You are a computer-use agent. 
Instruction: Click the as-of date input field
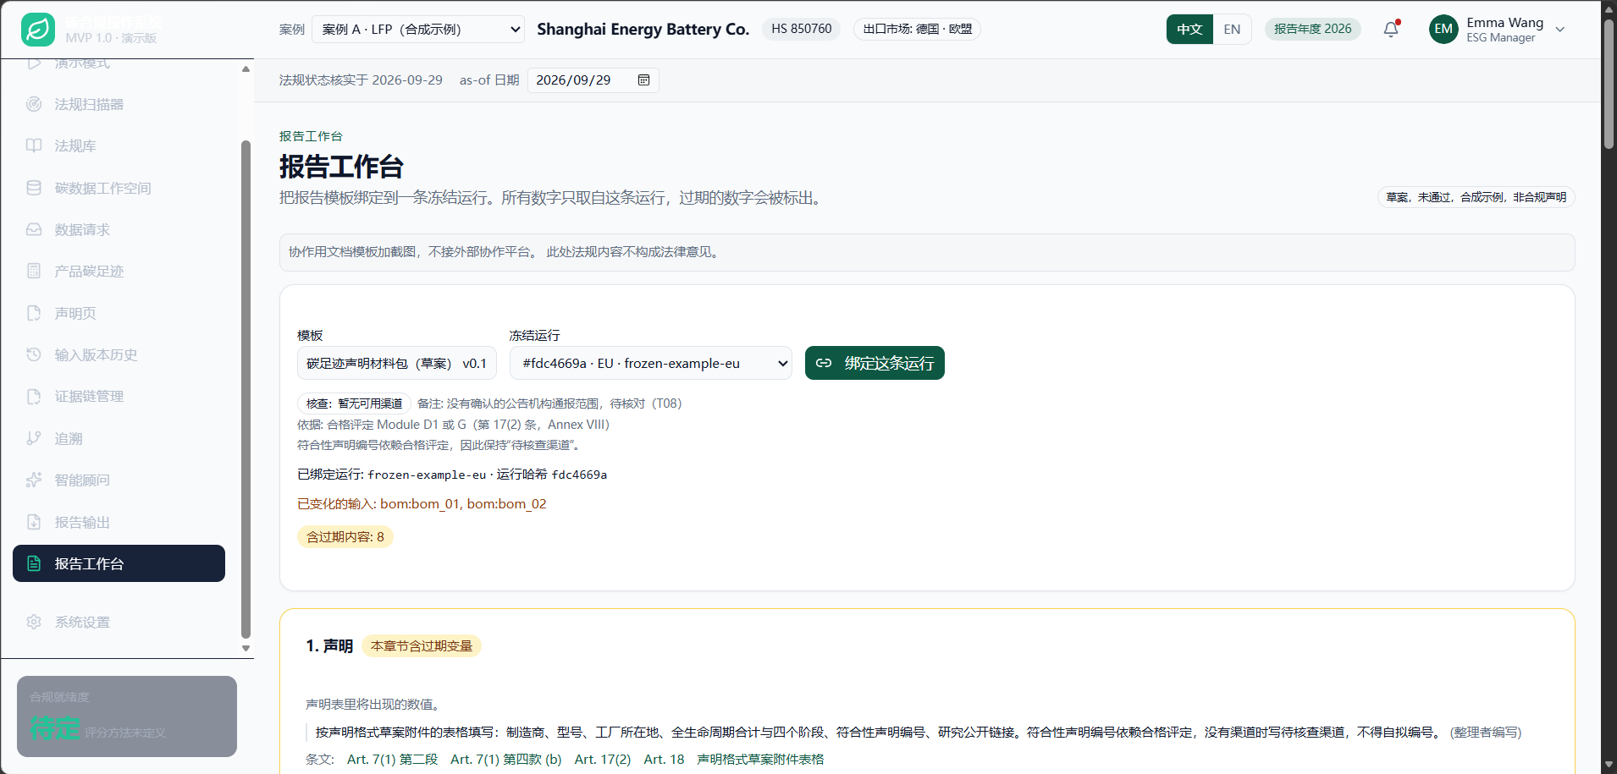pos(593,80)
